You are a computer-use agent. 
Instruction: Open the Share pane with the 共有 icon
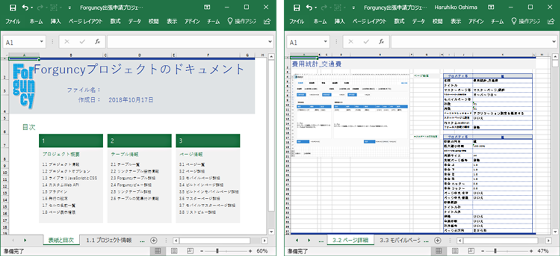coord(267,22)
